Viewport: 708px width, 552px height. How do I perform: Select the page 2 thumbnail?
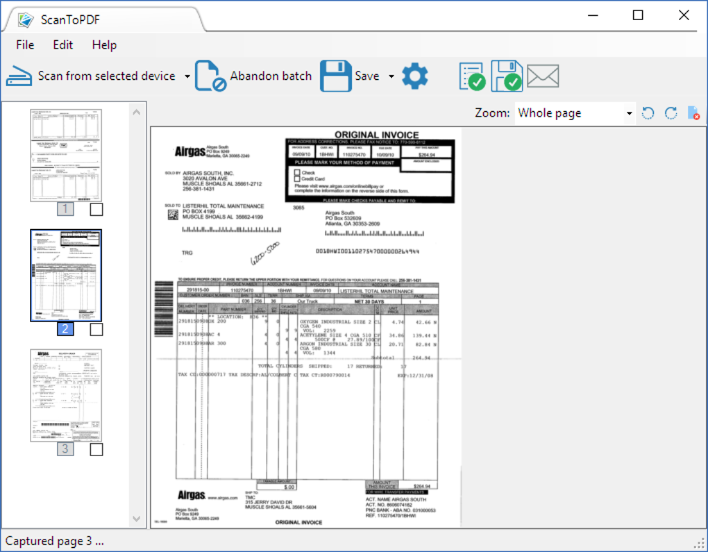pos(66,276)
